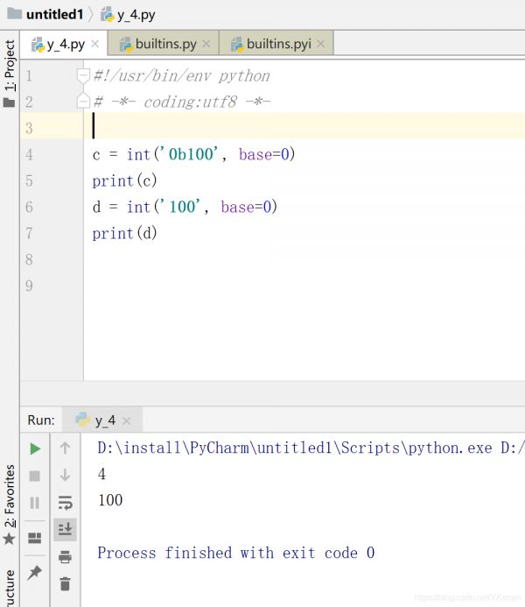Open the 1: Project side panel

pos(10,65)
